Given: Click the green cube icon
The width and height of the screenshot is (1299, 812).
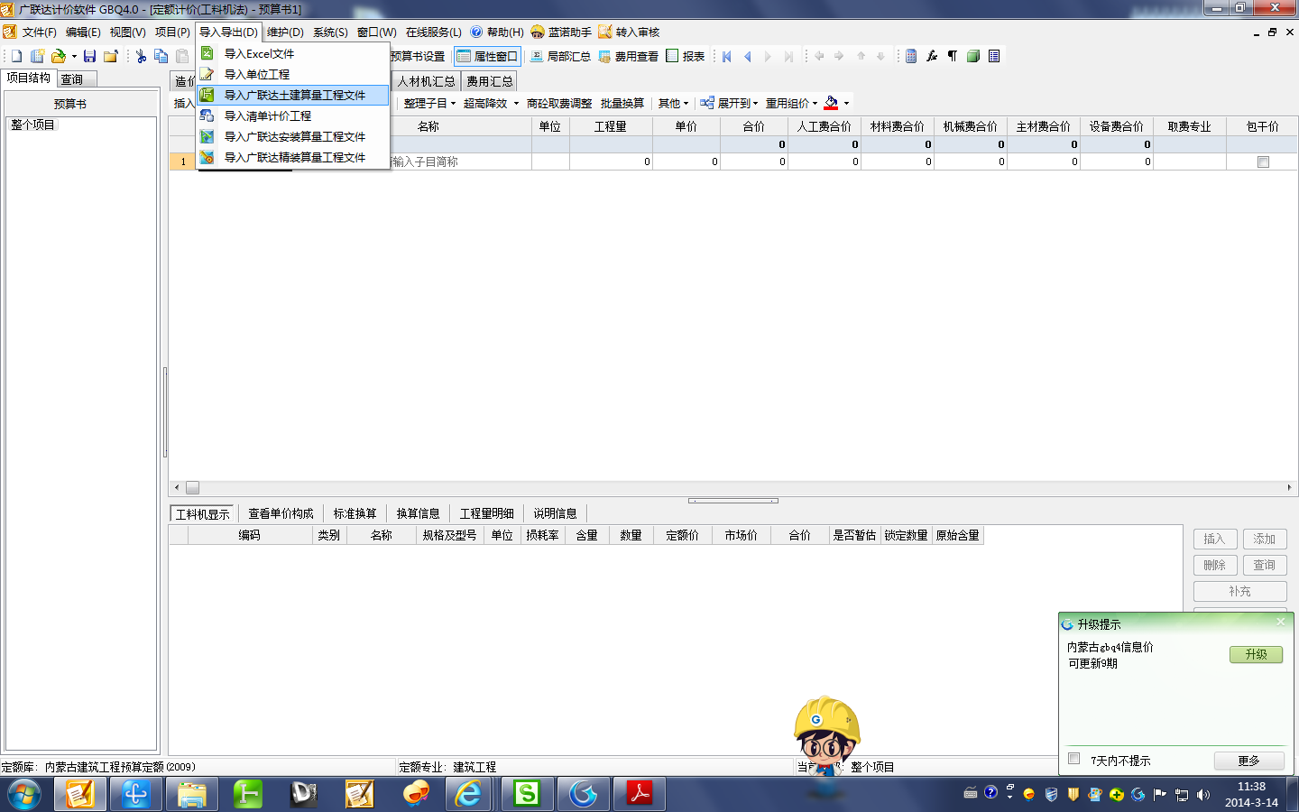Looking at the screenshot, I should click(x=973, y=56).
